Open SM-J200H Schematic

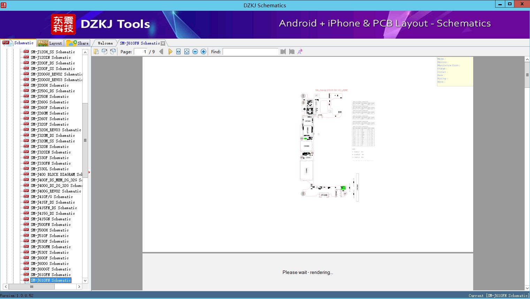coord(49,85)
